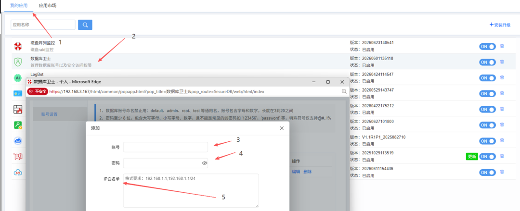Click the 应用名称 search input field

pos(43,25)
